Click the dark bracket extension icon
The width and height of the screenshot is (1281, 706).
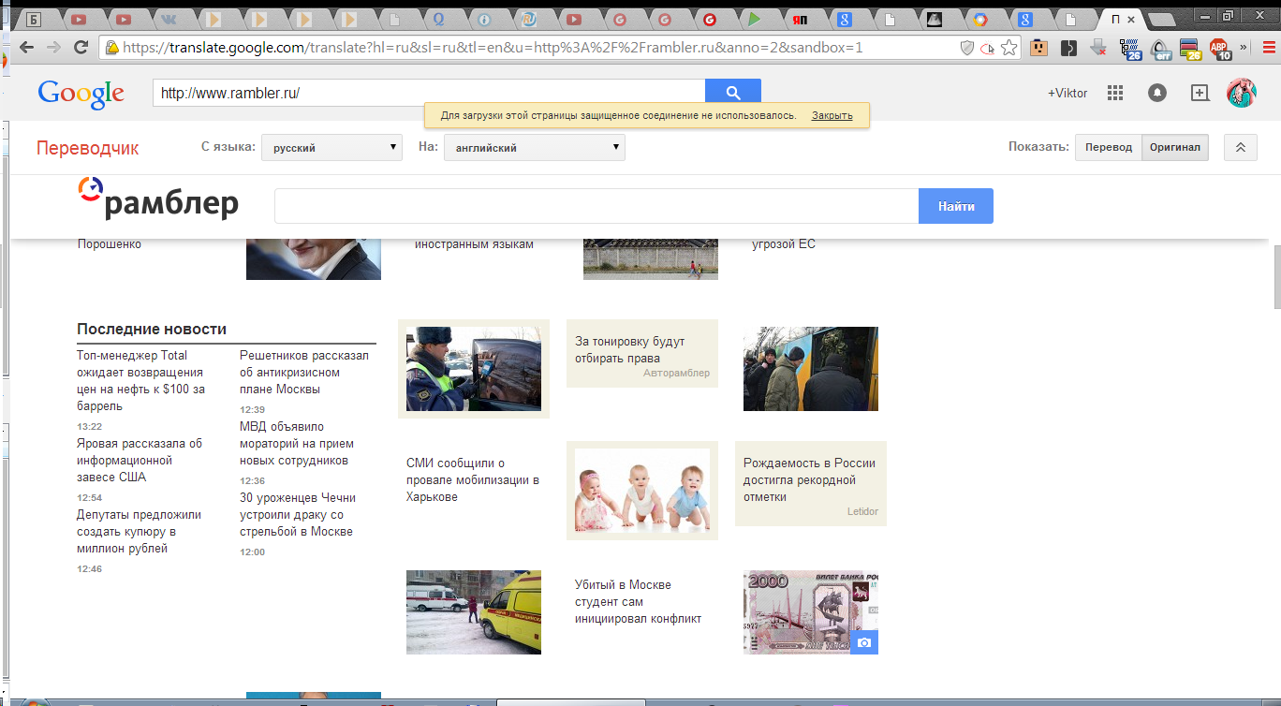tap(1069, 47)
